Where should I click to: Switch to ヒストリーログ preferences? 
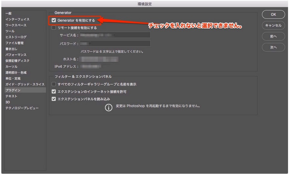point(16,37)
